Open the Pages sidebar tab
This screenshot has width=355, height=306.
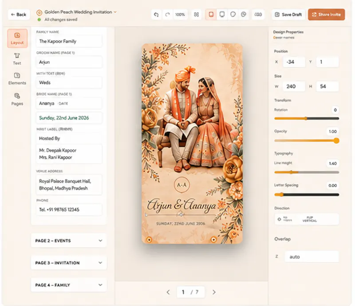pyautogui.click(x=17, y=99)
